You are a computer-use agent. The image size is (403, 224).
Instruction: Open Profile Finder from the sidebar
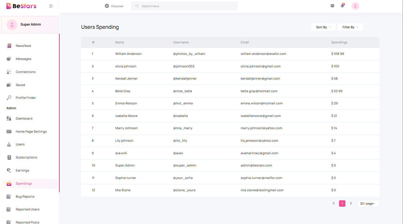[x=26, y=98]
